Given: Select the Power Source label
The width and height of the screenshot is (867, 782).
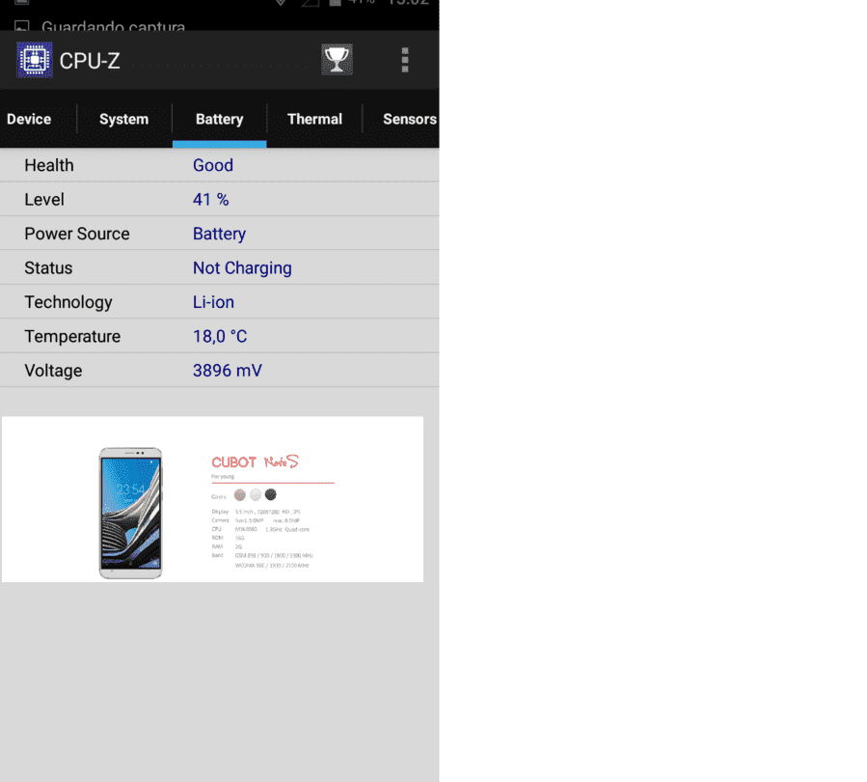Looking at the screenshot, I should [77, 234].
